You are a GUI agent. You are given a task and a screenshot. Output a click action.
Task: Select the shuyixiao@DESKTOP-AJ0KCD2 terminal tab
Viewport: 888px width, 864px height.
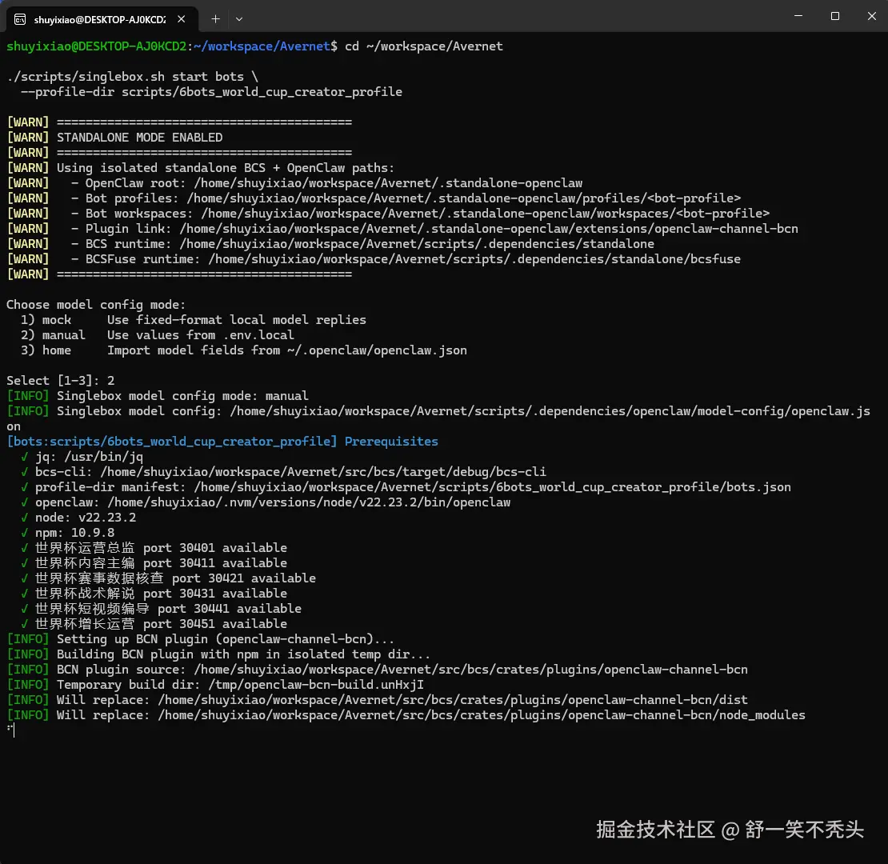102,19
